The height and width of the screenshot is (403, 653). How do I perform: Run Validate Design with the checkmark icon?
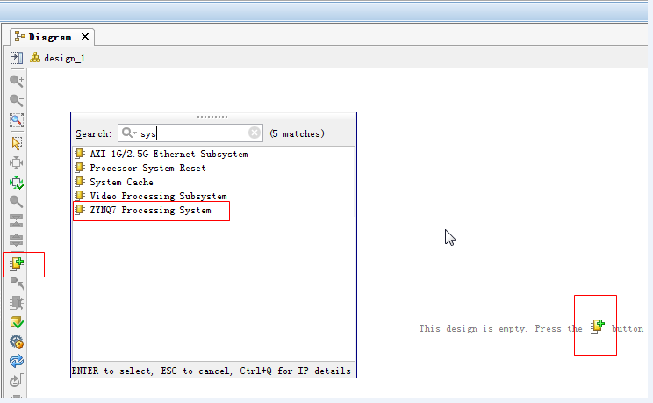click(x=16, y=322)
